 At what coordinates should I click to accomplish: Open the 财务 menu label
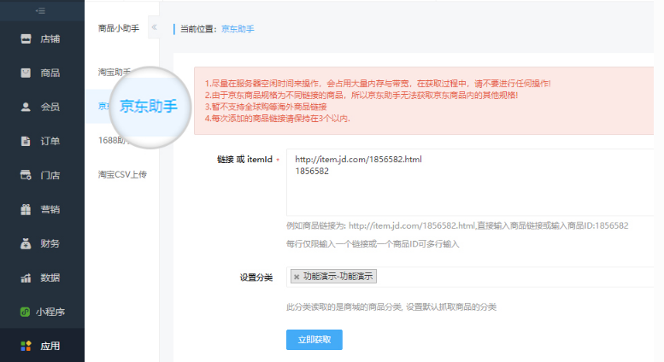pos(50,243)
